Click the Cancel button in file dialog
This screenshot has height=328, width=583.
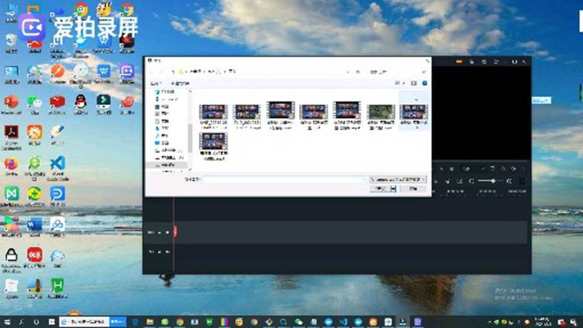[413, 189]
